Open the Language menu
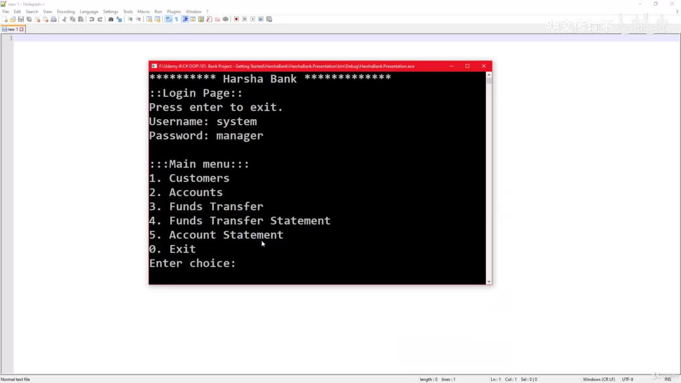 tap(89, 11)
